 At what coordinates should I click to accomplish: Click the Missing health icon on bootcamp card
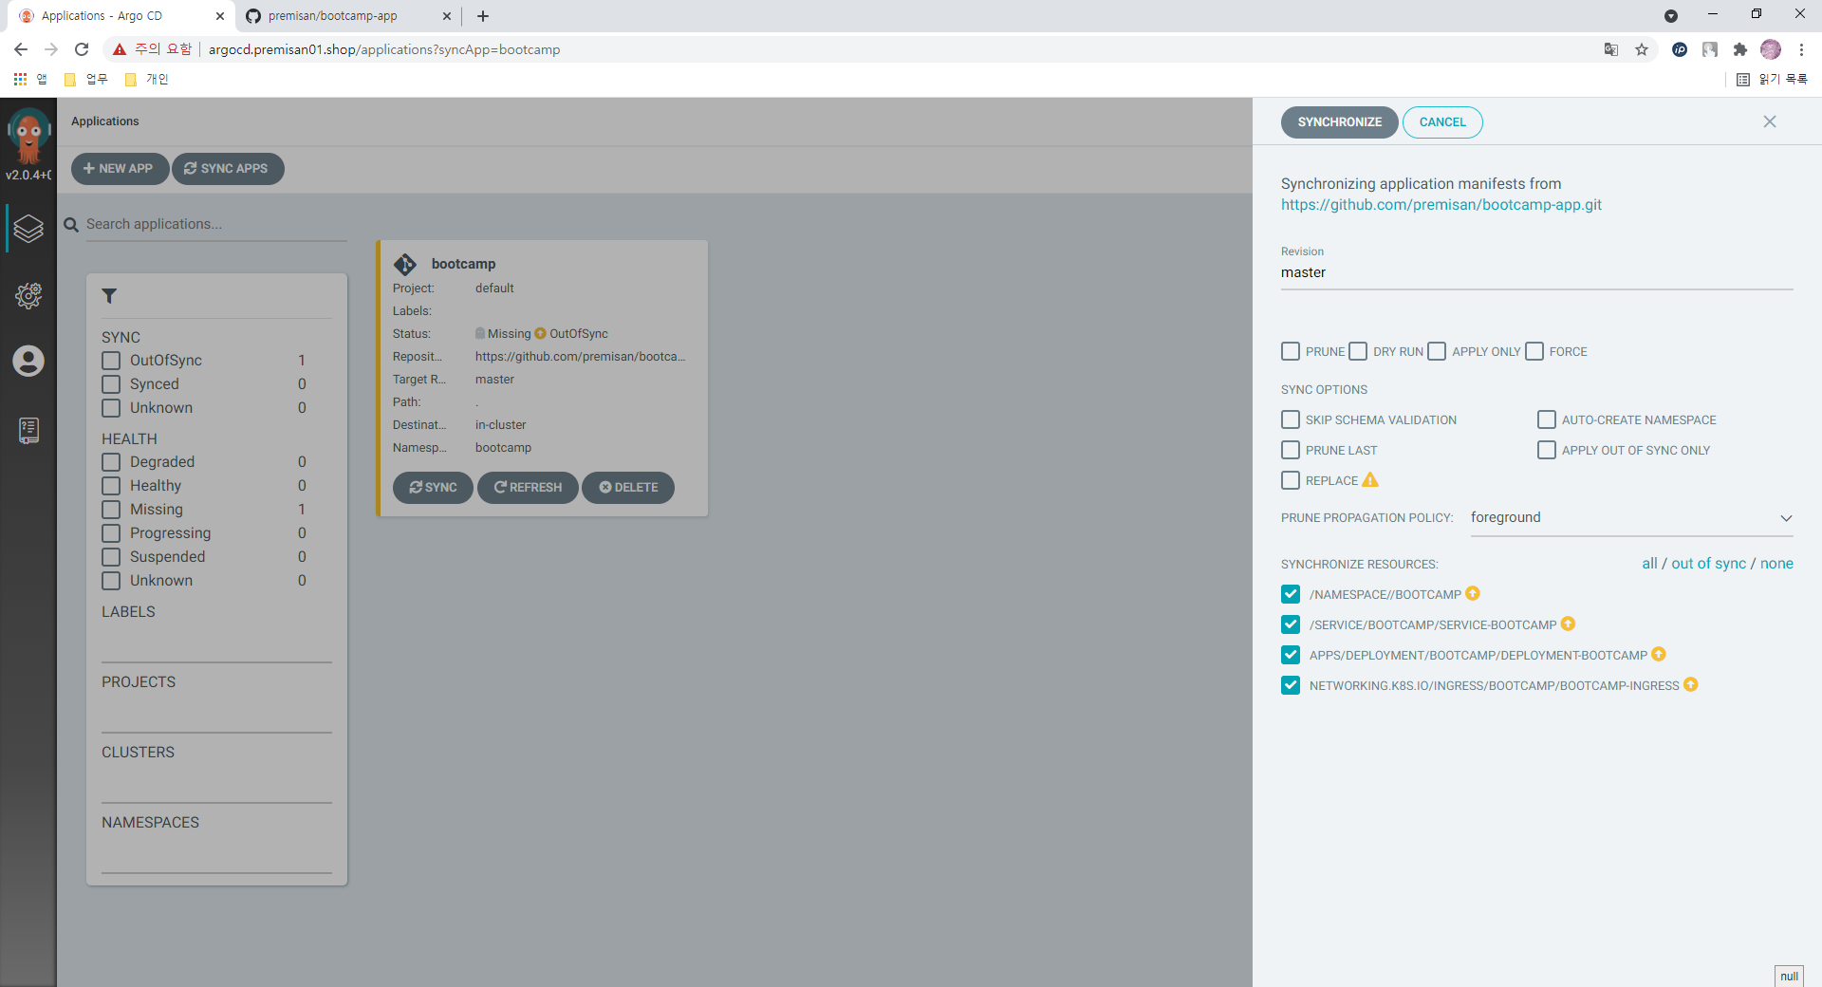[x=480, y=333]
